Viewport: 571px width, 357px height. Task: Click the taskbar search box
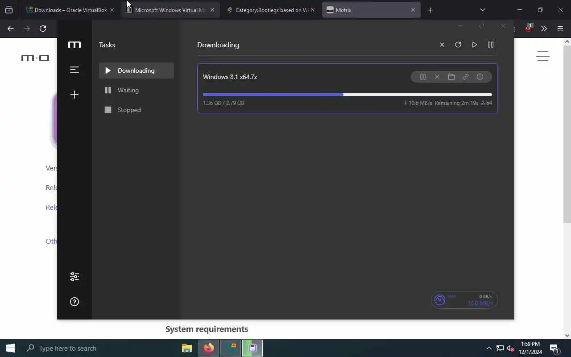pos(98,348)
